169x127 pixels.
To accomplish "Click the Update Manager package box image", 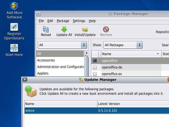I will pyautogui.click(x=31, y=91).
